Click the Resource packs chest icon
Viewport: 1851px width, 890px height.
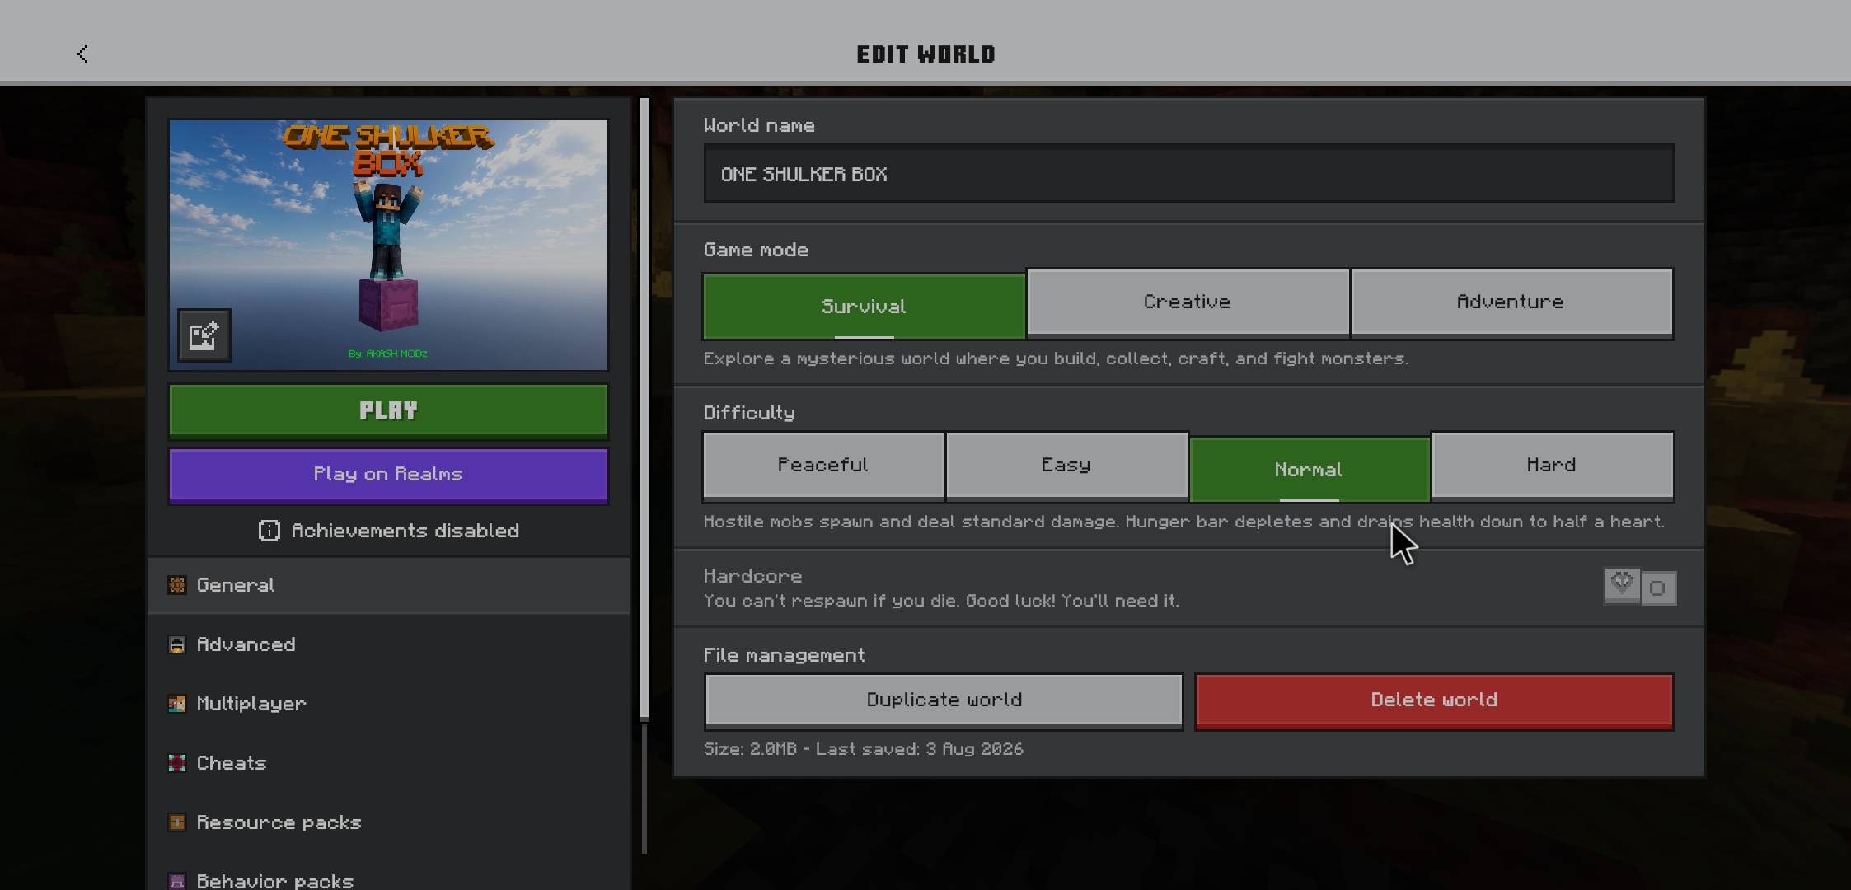[176, 822]
